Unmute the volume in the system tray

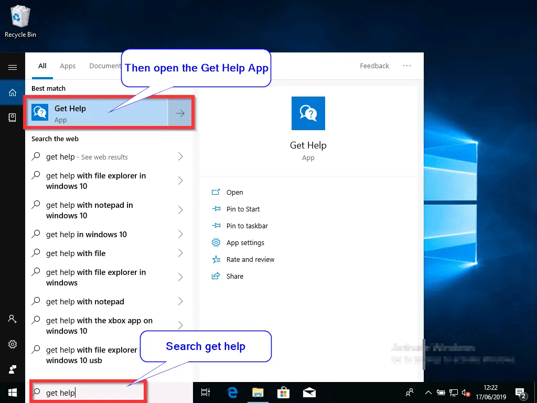(466, 393)
